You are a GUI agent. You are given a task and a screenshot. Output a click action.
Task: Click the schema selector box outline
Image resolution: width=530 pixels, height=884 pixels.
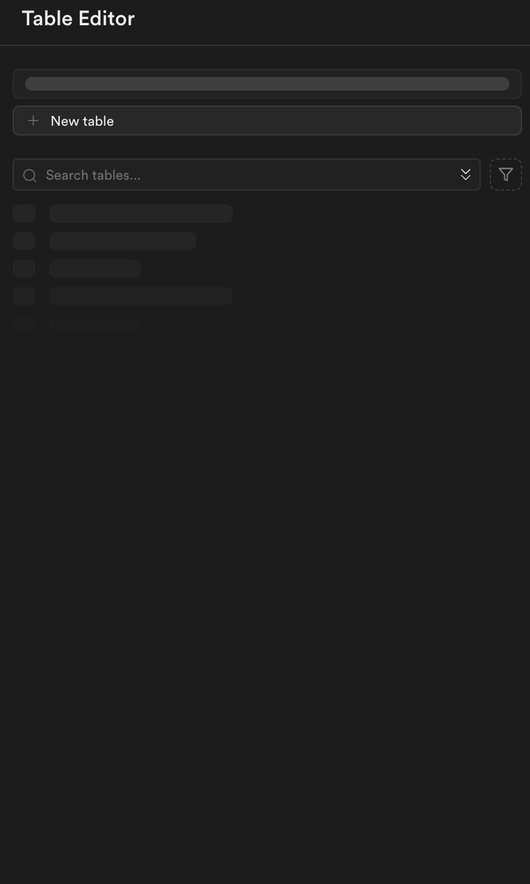point(267,84)
